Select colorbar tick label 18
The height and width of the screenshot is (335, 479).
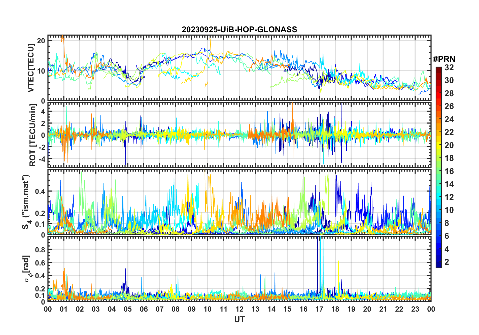pos(449,158)
